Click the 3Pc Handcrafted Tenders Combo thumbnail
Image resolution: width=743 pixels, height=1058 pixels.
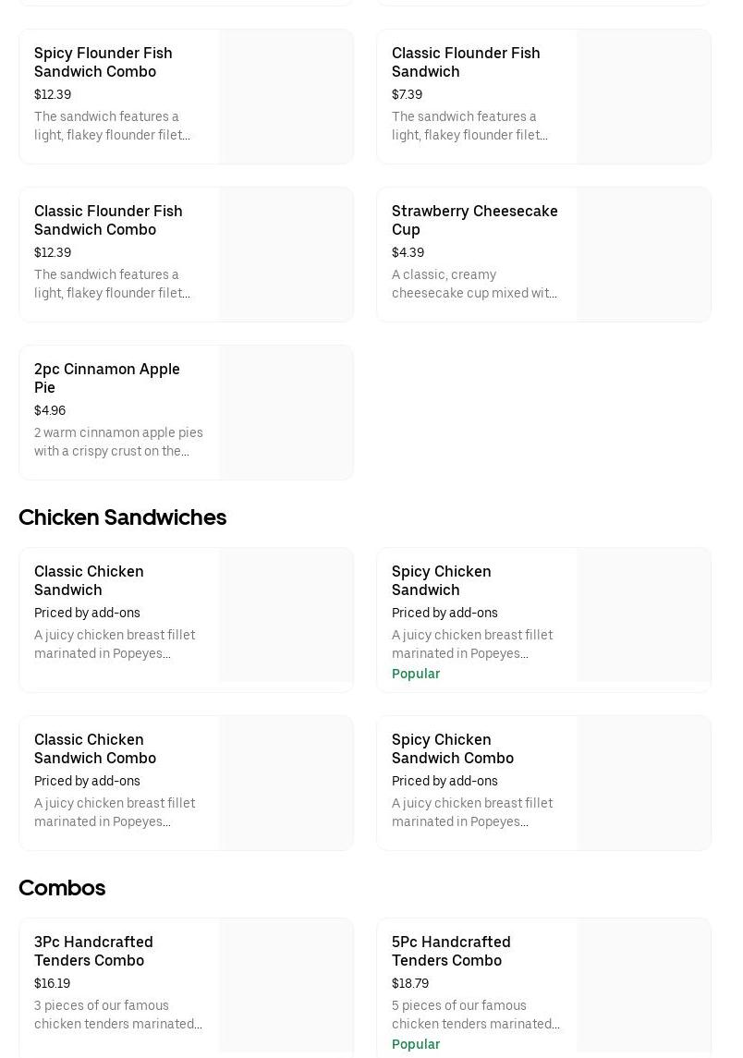(286, 985)
